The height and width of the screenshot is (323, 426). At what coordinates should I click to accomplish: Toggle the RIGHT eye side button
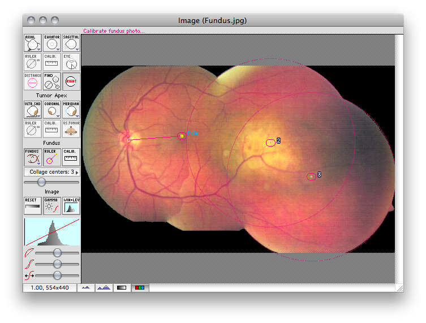point(71,81)
